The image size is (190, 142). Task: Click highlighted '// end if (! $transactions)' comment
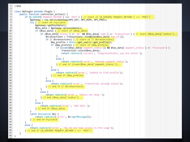tap(66, 86)
